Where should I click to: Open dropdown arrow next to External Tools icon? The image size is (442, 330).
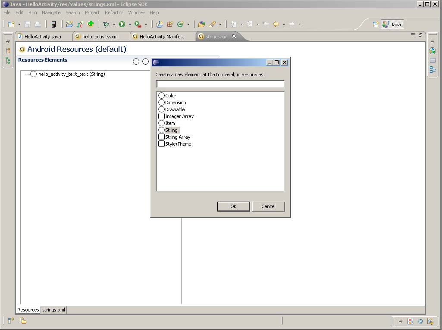pos(146,25)
